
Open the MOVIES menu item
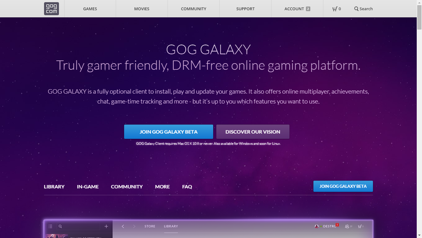point(142,9)
